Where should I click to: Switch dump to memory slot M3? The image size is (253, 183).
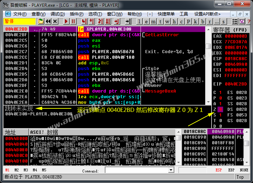click(x=26, y=170)
